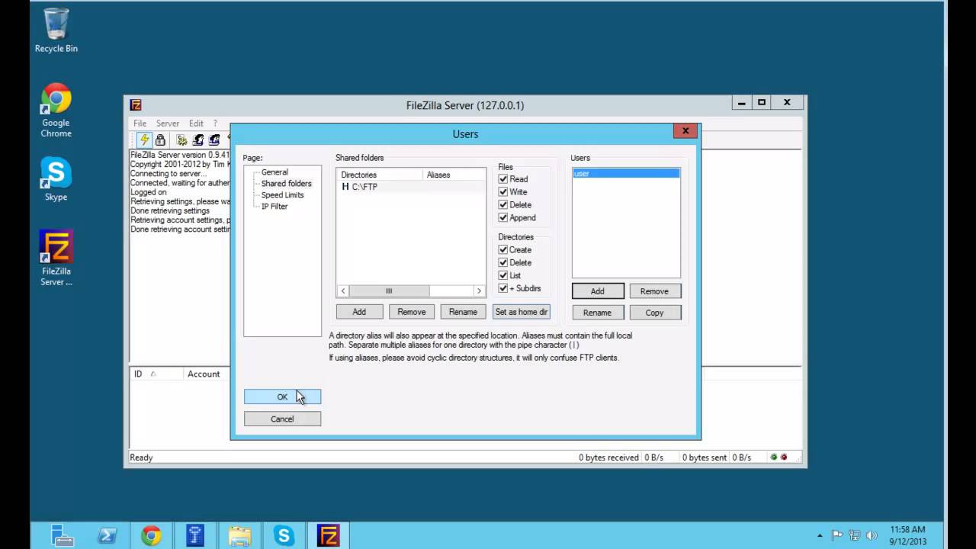Click the Cancel button
Viewport: 976px width, 549px height.
(282, 419)
